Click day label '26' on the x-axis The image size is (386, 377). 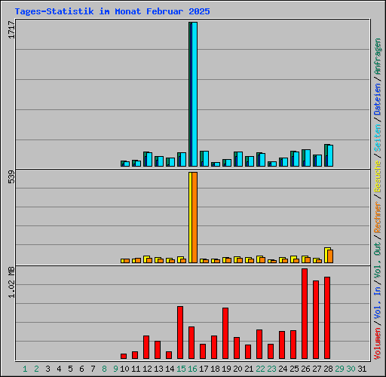coord(305,369)
